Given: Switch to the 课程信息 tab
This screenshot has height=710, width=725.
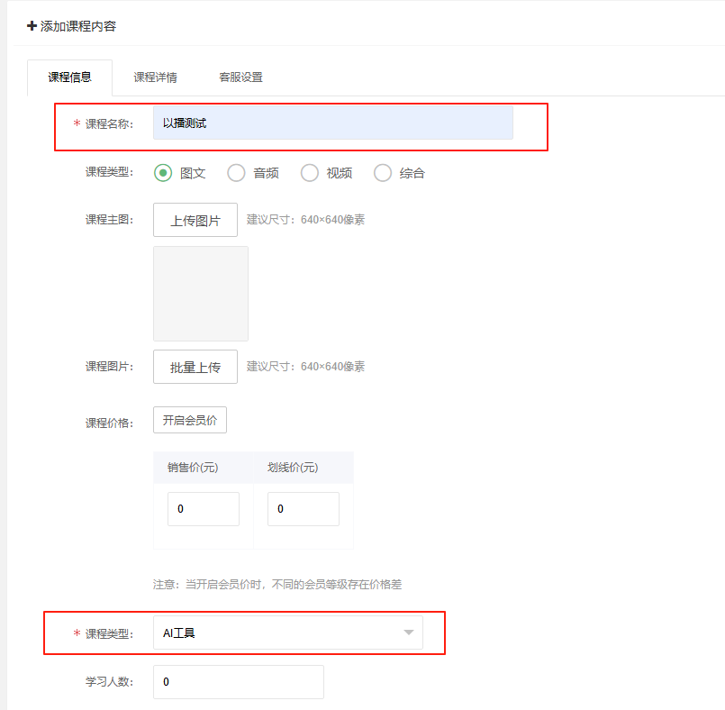Looking at the screenshot, I should pos(69,77).
